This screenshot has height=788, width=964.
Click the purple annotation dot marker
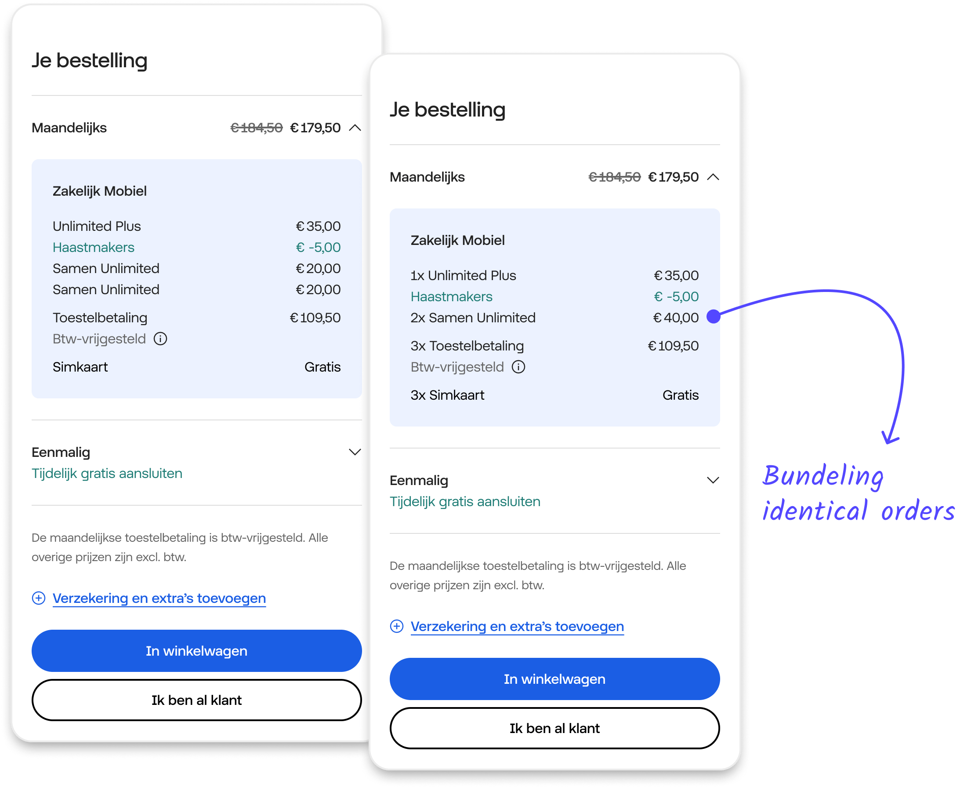pos(713,316)
